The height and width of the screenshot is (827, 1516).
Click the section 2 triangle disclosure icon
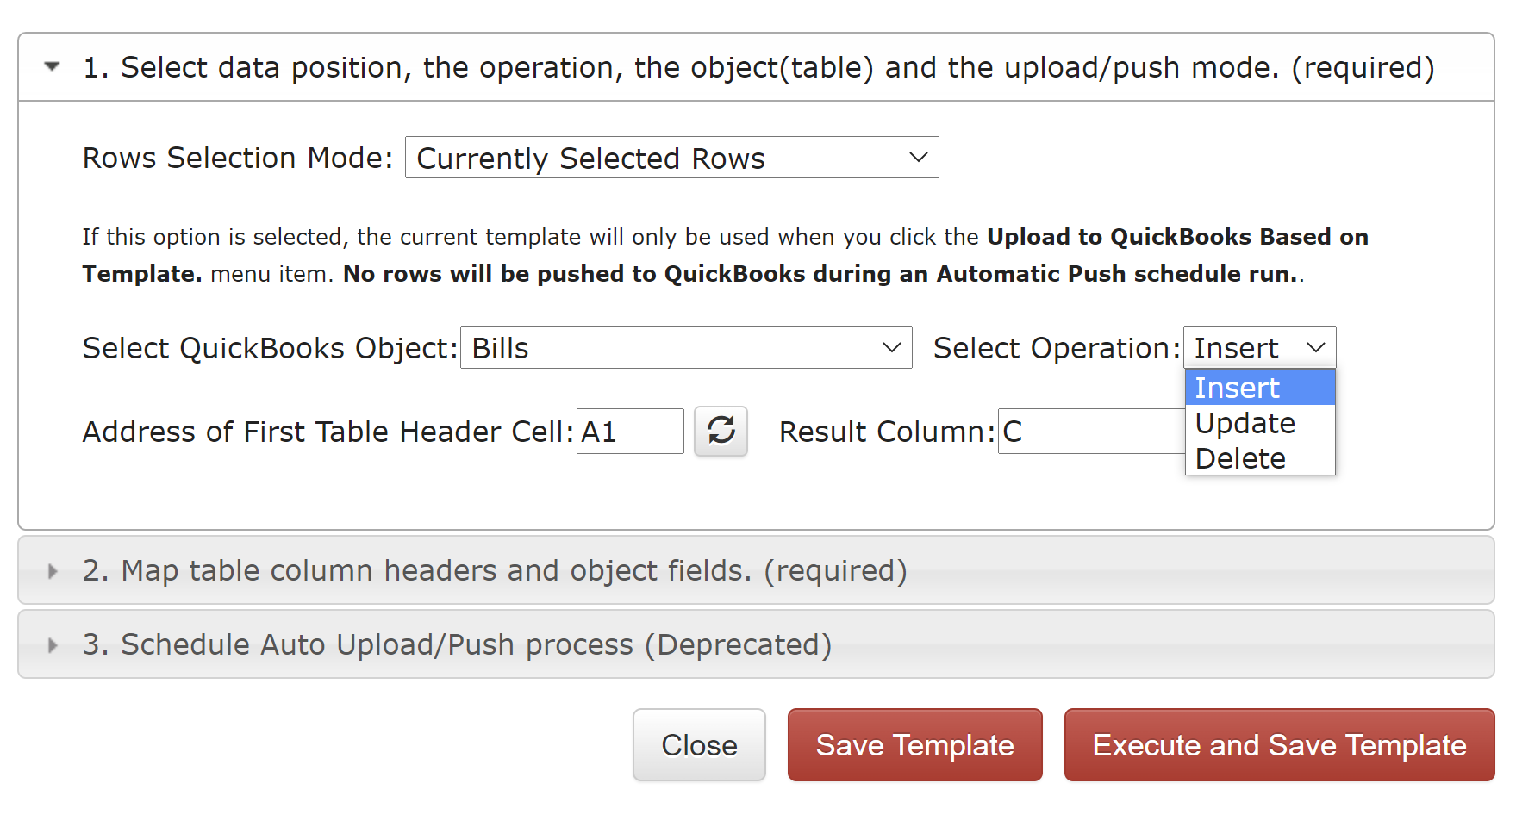click(53, 571)
